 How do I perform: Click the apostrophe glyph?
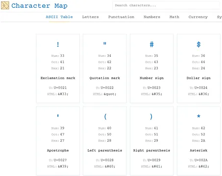[58, 116]
